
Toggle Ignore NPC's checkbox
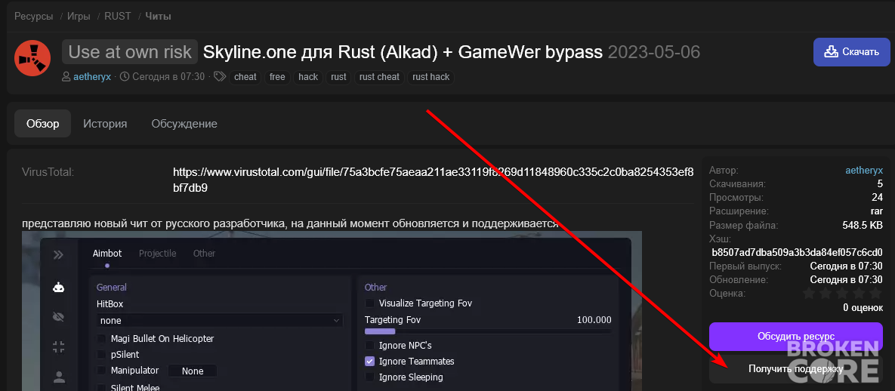pos(370,346)
